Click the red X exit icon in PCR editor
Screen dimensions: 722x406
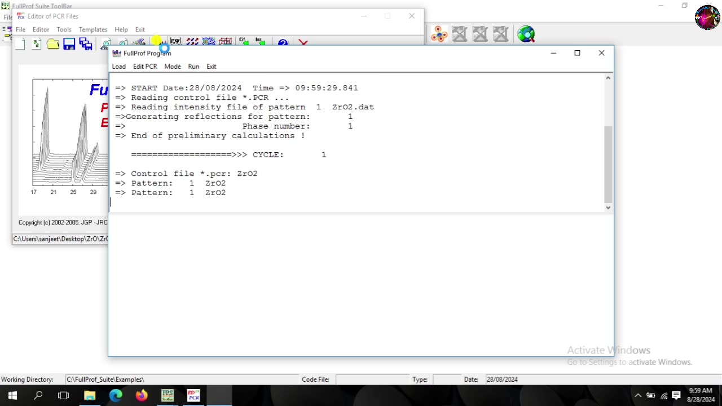[x=303, y=42]
